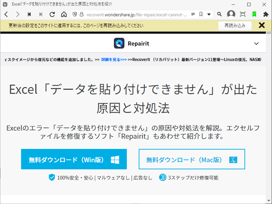Viewport: 272px width, 204px height.
Task: Click the green bookmark extension icon
Action: (x=254, y=14)
